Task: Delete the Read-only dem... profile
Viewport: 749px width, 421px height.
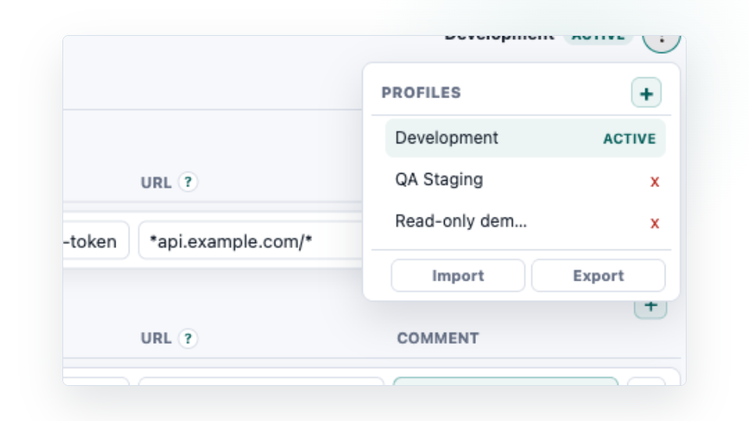Action: click(655, 223)
